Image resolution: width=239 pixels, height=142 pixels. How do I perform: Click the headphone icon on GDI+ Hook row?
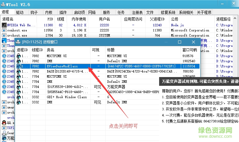[19, 97]
